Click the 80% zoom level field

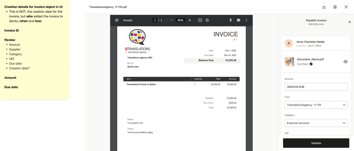[x=180, y=20]
